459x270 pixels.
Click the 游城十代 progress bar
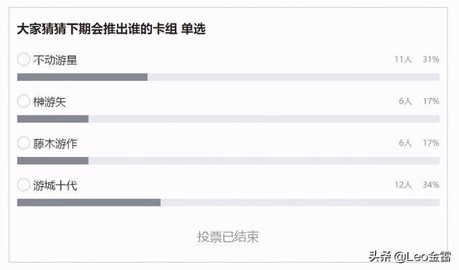click(228, 203)
